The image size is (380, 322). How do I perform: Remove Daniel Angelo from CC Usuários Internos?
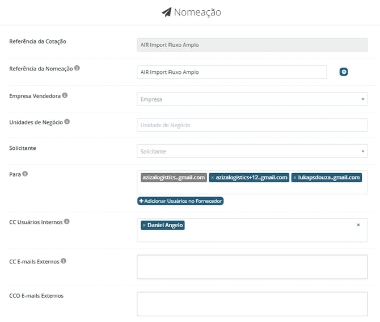pos(144,225)
